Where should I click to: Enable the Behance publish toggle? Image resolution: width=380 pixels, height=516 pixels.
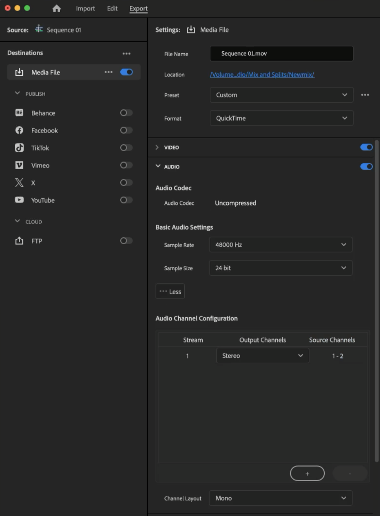click(x=126, y=113)
